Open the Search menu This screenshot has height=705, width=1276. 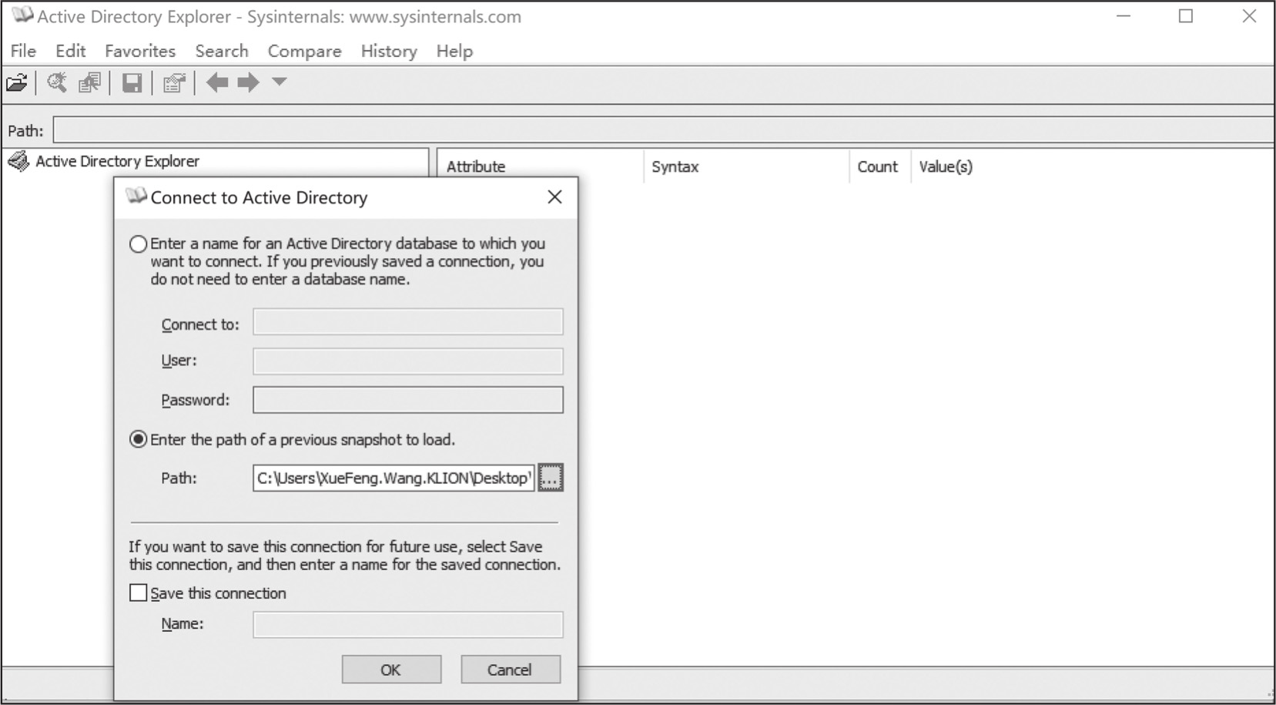click(222, 51)
